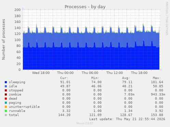Screen dimensions: 170x127
Task: Click the 'total' legend label
Action: 14,115
